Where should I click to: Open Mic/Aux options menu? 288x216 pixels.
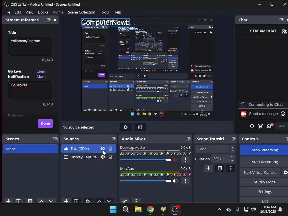pos(186,181)
